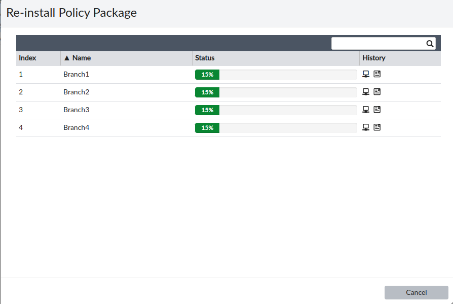
Task: View the install log icon for Branch2
Action: click(x=377, y=92)
